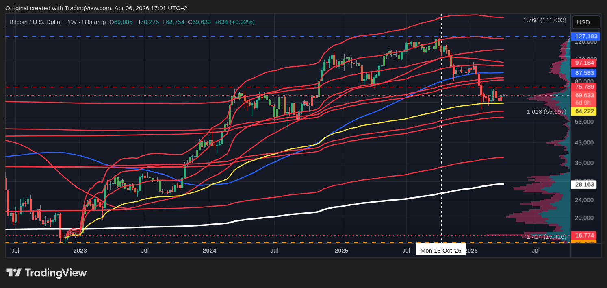Select the white 28,163 price label
The width and height of the screenshot is (607, 288).
point(585,184)
